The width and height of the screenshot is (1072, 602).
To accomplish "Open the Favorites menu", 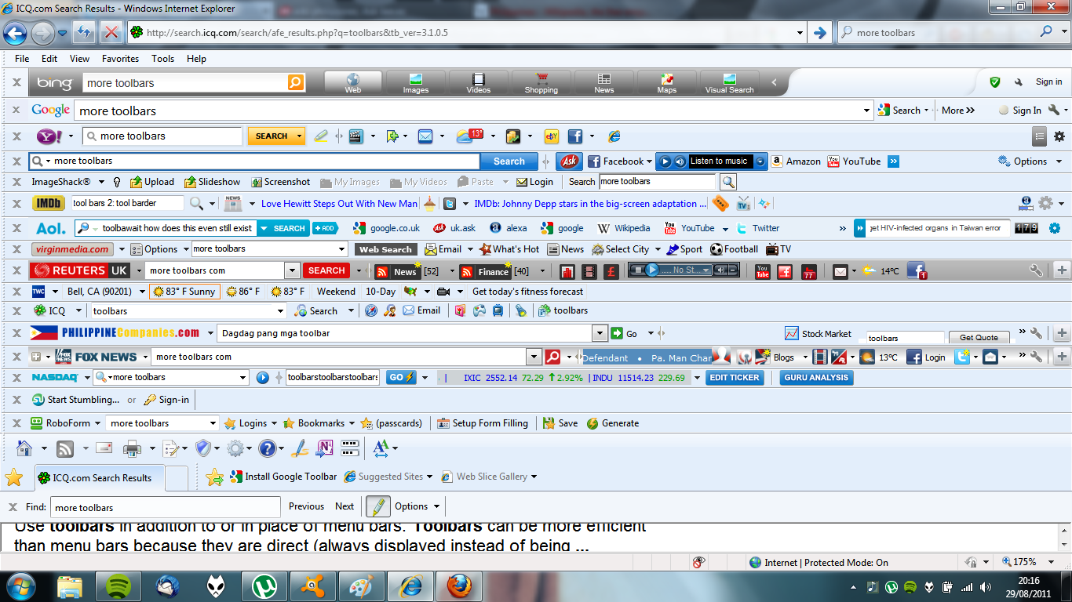I will click(x=120, y=59).
